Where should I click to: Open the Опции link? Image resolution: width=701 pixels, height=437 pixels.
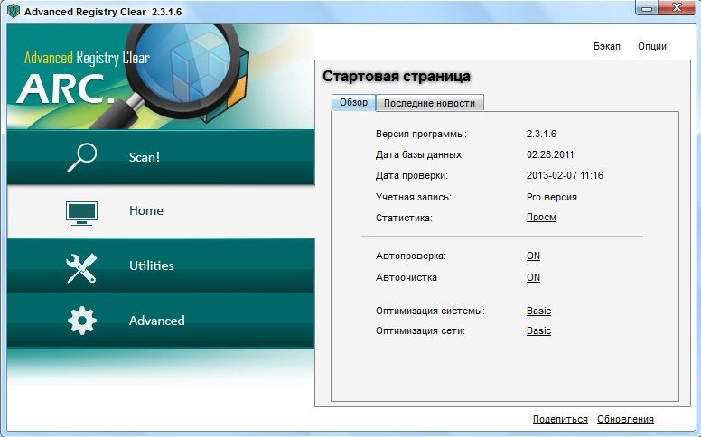coord(652,46)
